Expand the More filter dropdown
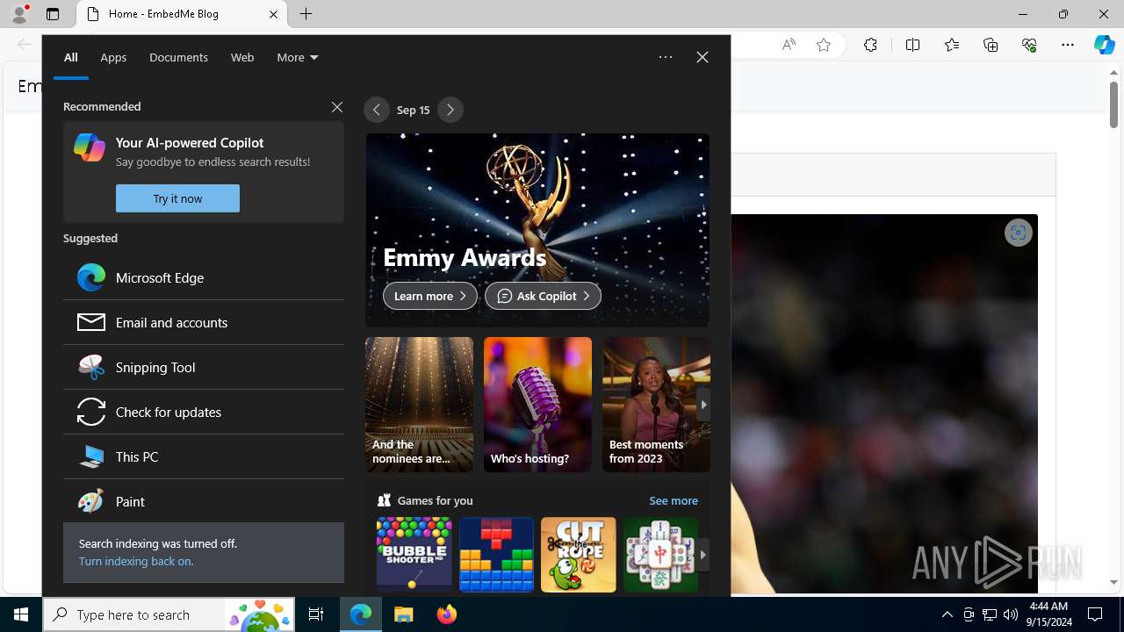The image size is (1124, 632). pyautogui.click(x=298, y=57)
